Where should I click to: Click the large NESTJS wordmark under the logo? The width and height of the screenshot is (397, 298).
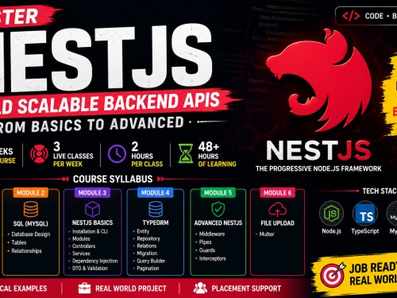(x=318, y=150)
